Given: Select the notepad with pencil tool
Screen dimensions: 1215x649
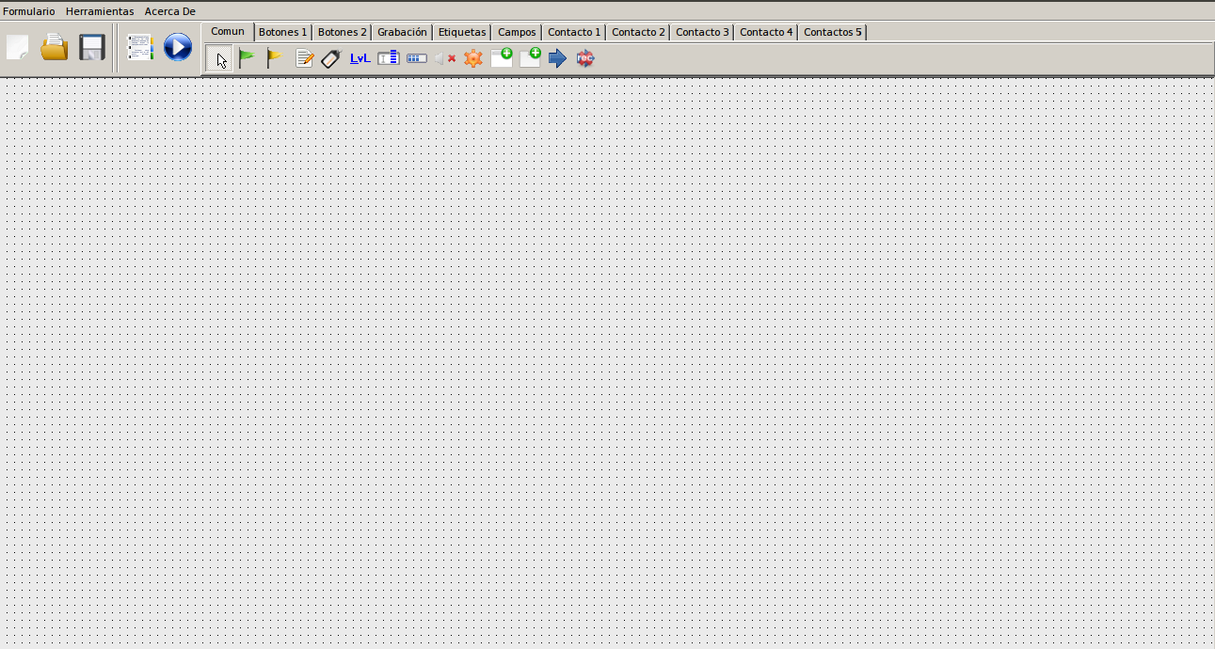Looking at the screenshot, I should click(304, 59).
